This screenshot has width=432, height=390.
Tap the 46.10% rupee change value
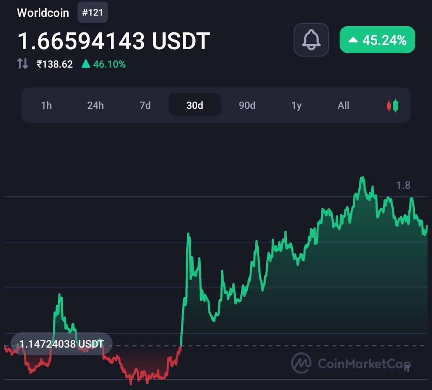pyautogui.click(x=109, y=64)
